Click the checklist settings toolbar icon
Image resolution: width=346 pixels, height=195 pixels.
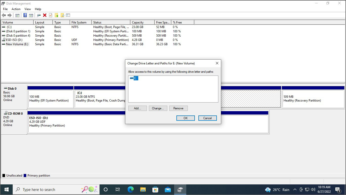[68, 15]
